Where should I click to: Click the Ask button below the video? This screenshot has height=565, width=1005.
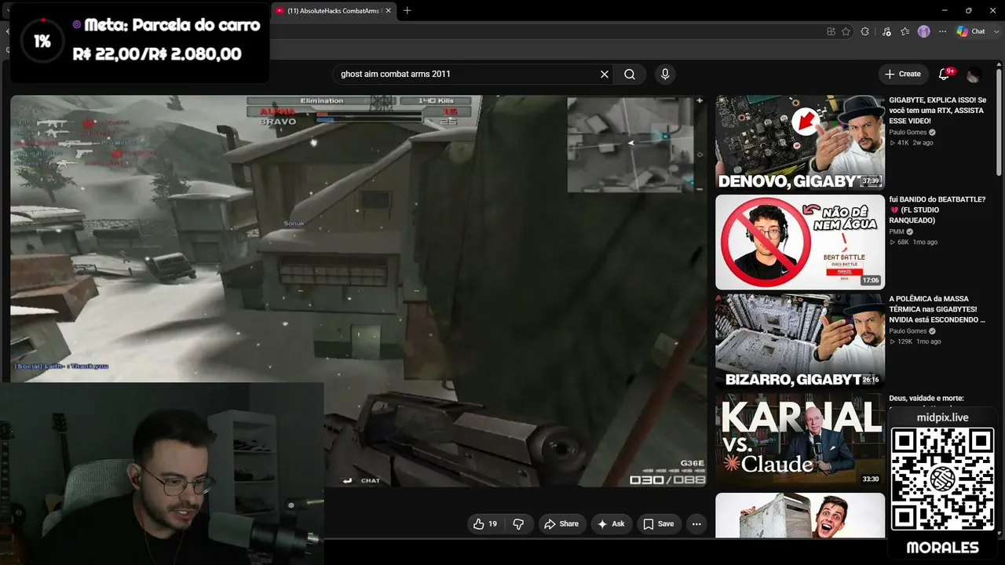[611, 524]
